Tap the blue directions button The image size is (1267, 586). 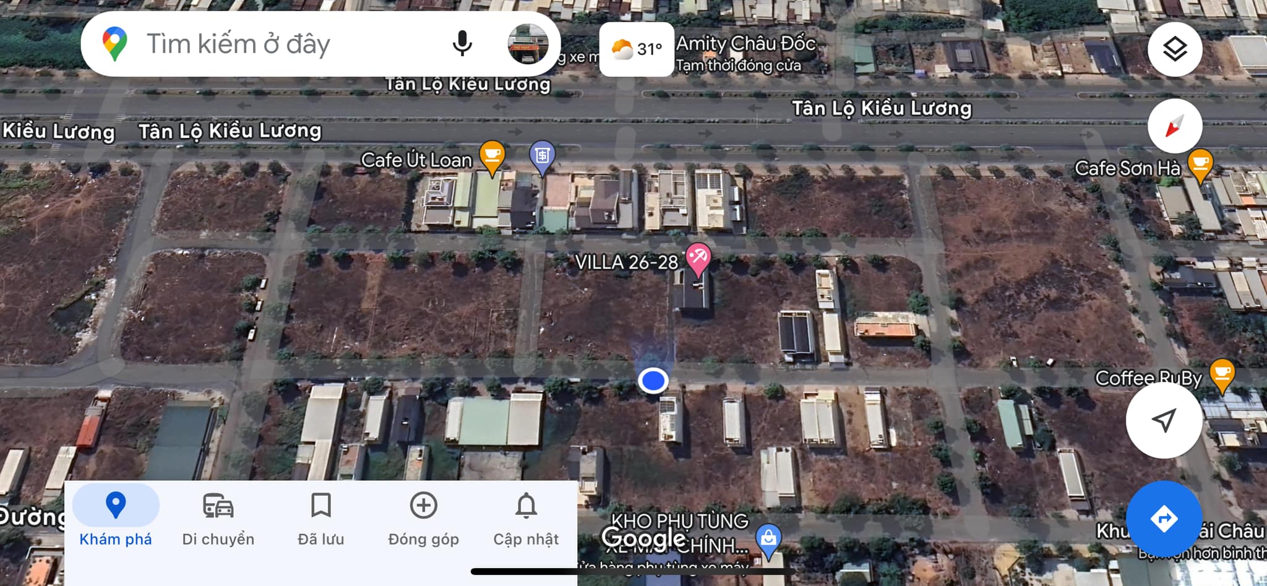pyautogui.click(x=1164, y=519)
